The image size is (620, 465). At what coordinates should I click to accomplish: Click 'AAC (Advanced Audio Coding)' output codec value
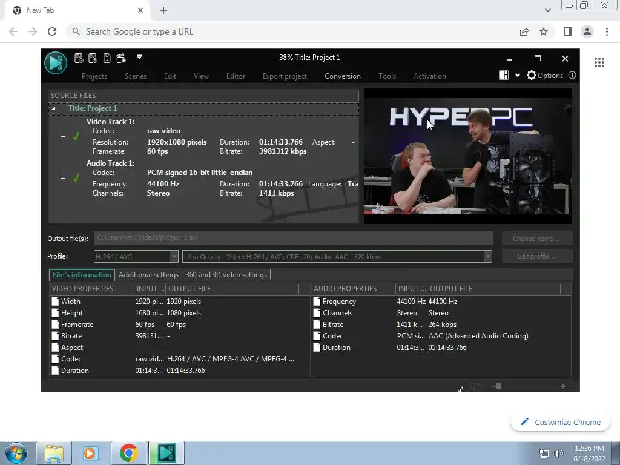pos(478,335)
